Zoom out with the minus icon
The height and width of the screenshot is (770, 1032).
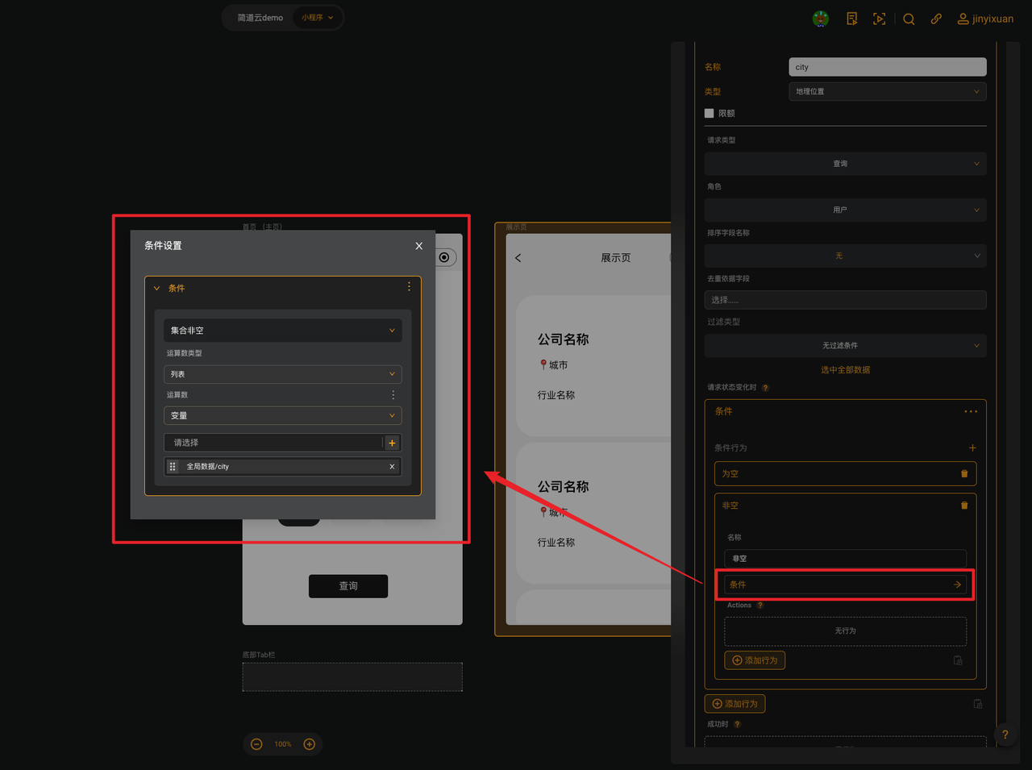[x=256, y=744]
